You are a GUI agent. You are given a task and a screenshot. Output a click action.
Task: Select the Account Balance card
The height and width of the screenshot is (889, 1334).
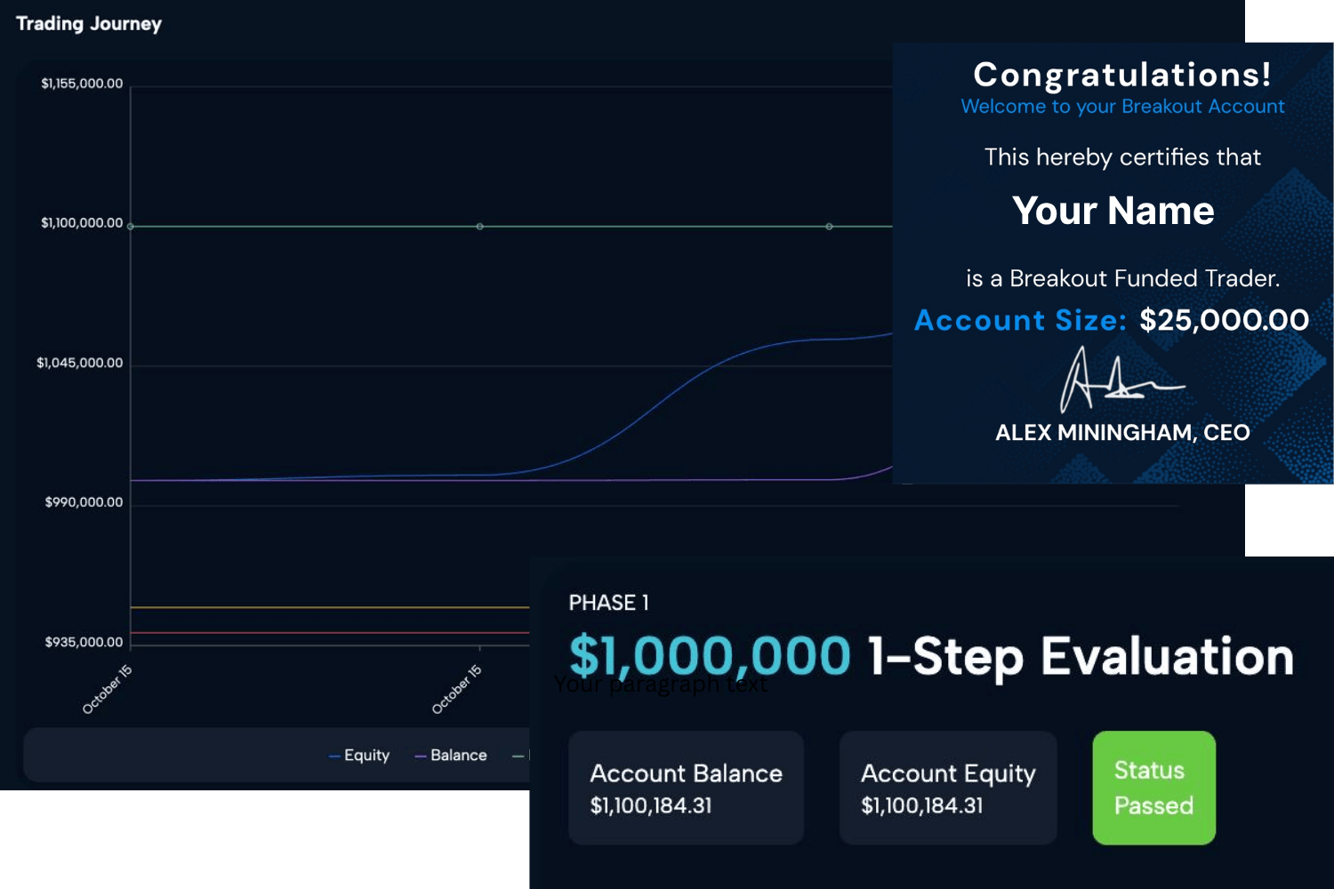coord(686,788)
